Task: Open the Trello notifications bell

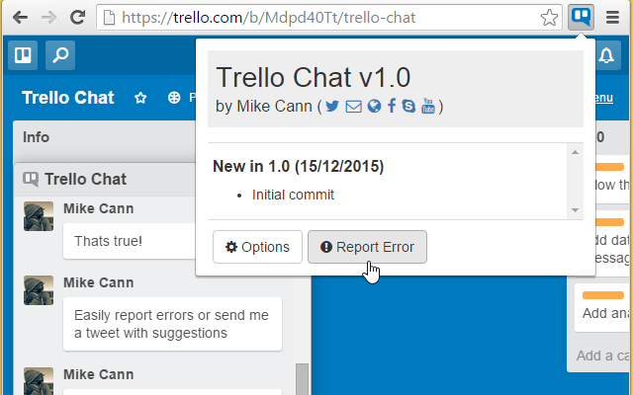Action: [606, 56]
